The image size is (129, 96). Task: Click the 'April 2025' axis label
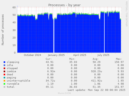80,55
